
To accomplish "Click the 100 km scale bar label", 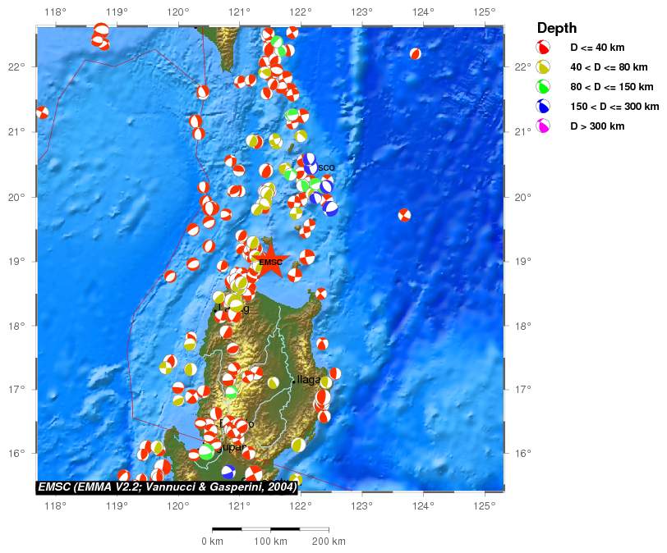I will [271, 542].
